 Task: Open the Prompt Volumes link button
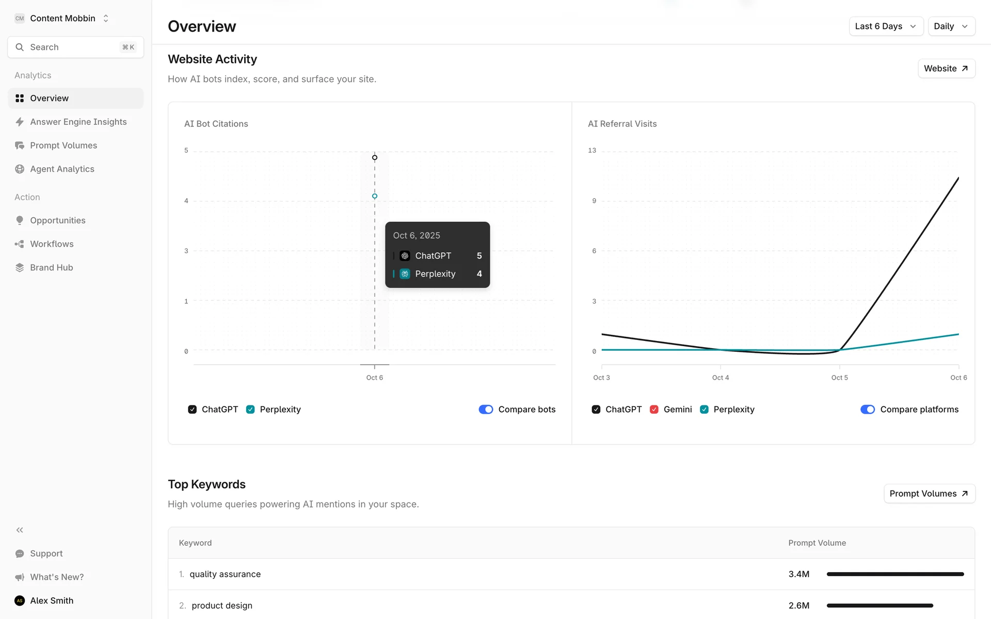pyautogui.click(x=929, y=494)
